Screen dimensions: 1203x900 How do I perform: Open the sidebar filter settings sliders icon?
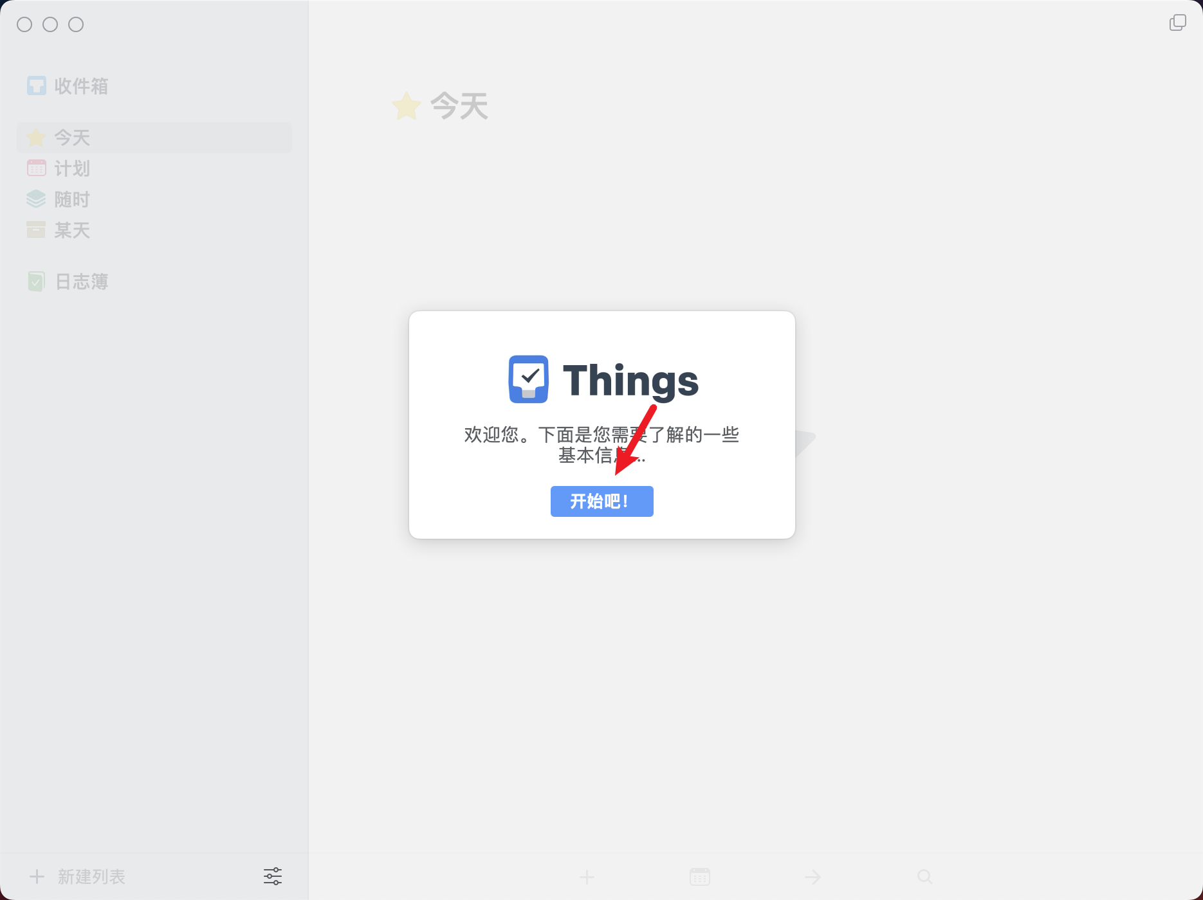[273, 876]
